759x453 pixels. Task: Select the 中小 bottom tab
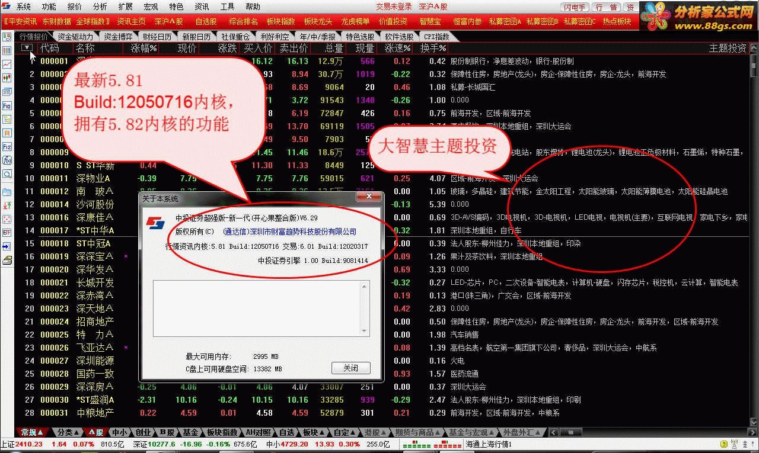click(x=120, y=432)
